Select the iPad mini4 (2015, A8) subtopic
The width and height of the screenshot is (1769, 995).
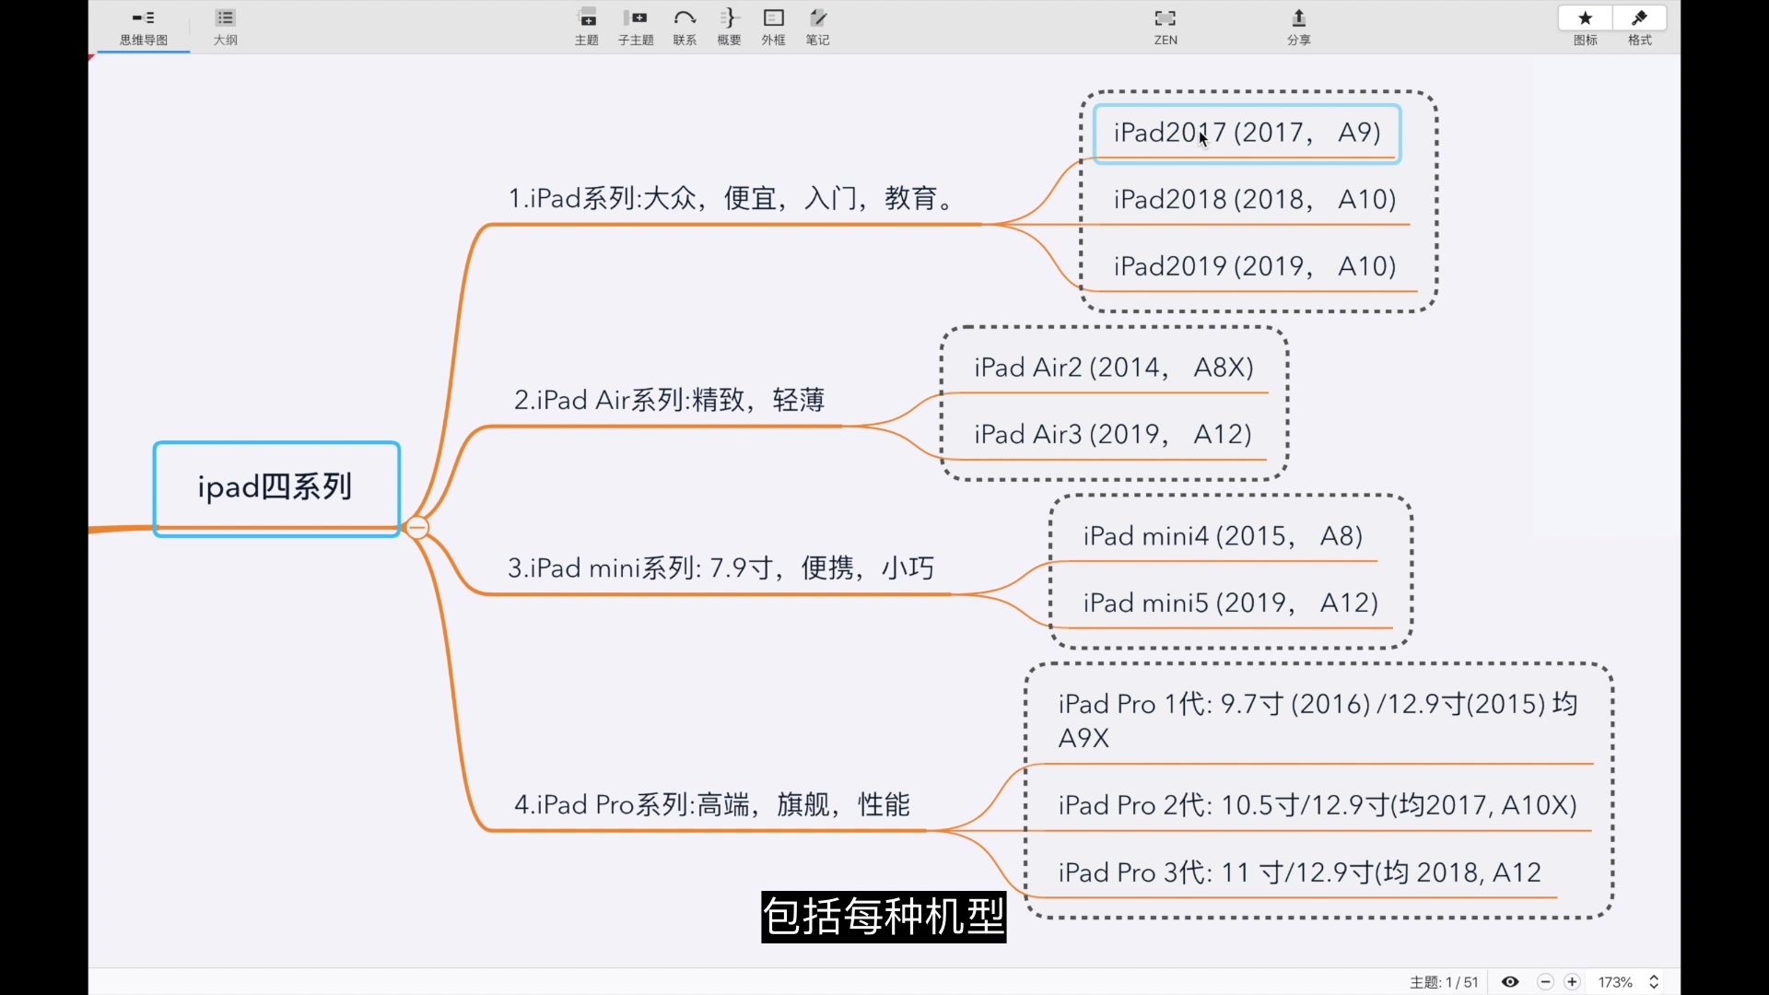pos(1223,536)
